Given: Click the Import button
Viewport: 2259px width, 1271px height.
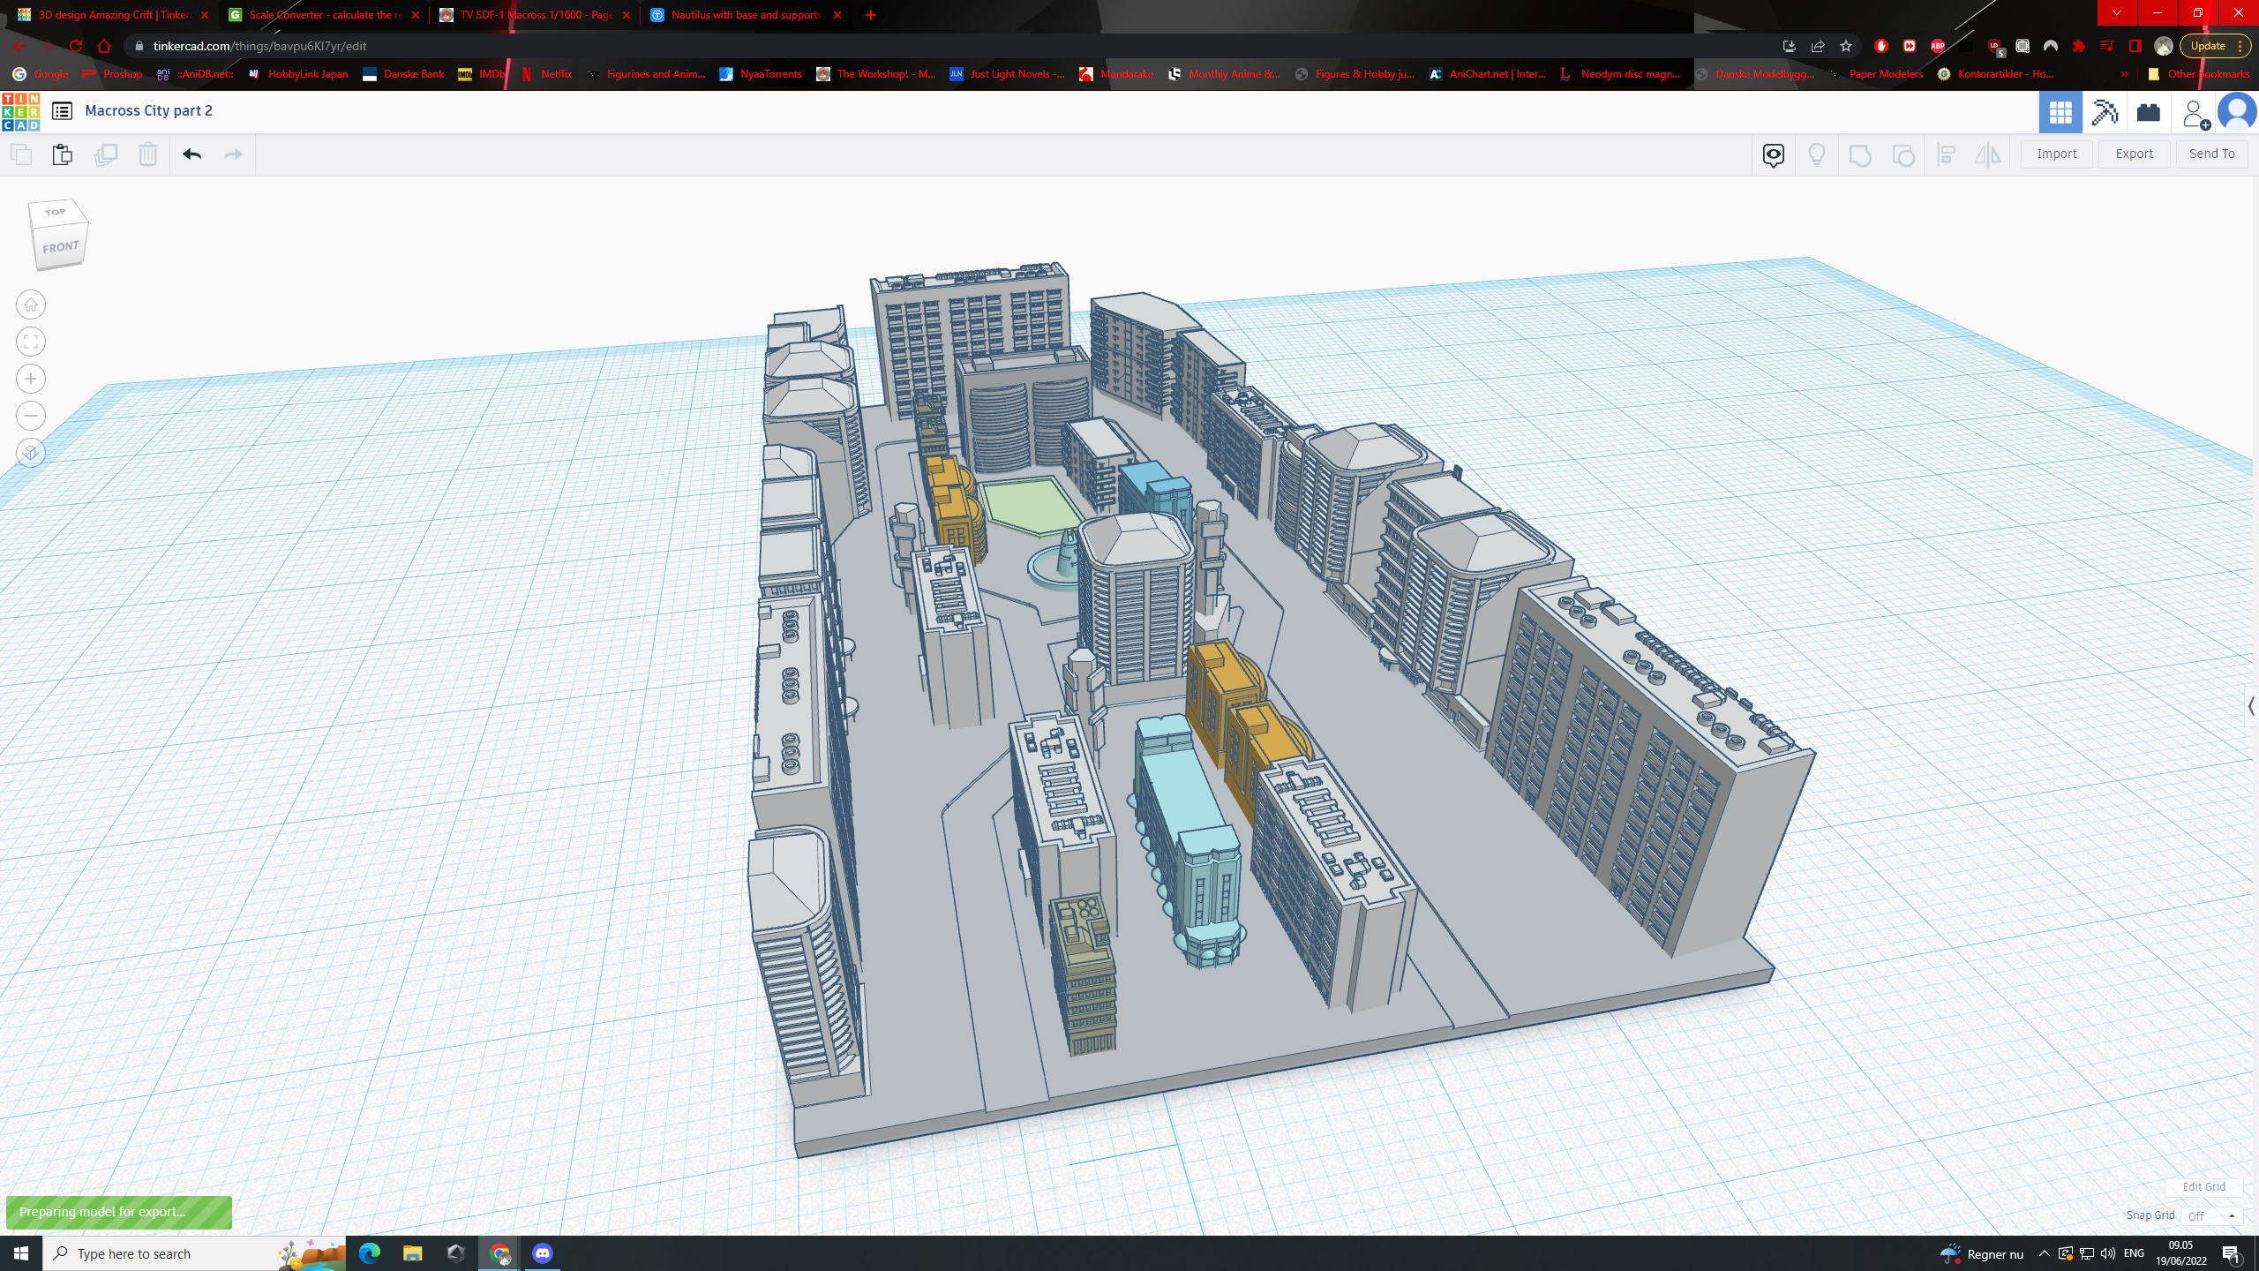Looking at the screenshot, I should coord(2056,154).
